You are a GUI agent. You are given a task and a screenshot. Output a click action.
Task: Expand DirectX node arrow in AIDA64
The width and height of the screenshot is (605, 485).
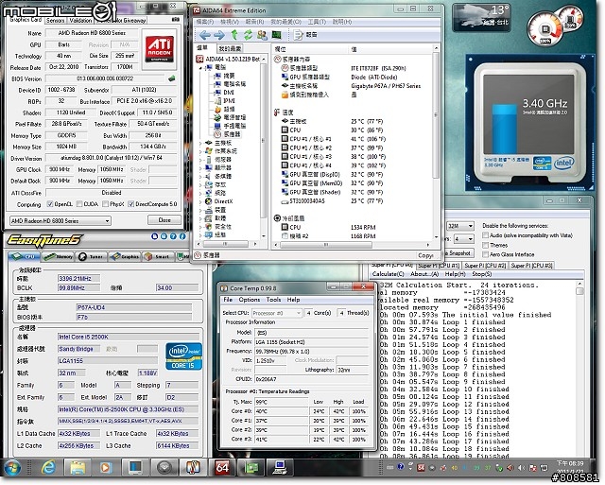click(200, 201)
